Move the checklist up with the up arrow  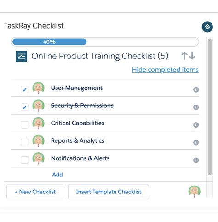[184, 56]
